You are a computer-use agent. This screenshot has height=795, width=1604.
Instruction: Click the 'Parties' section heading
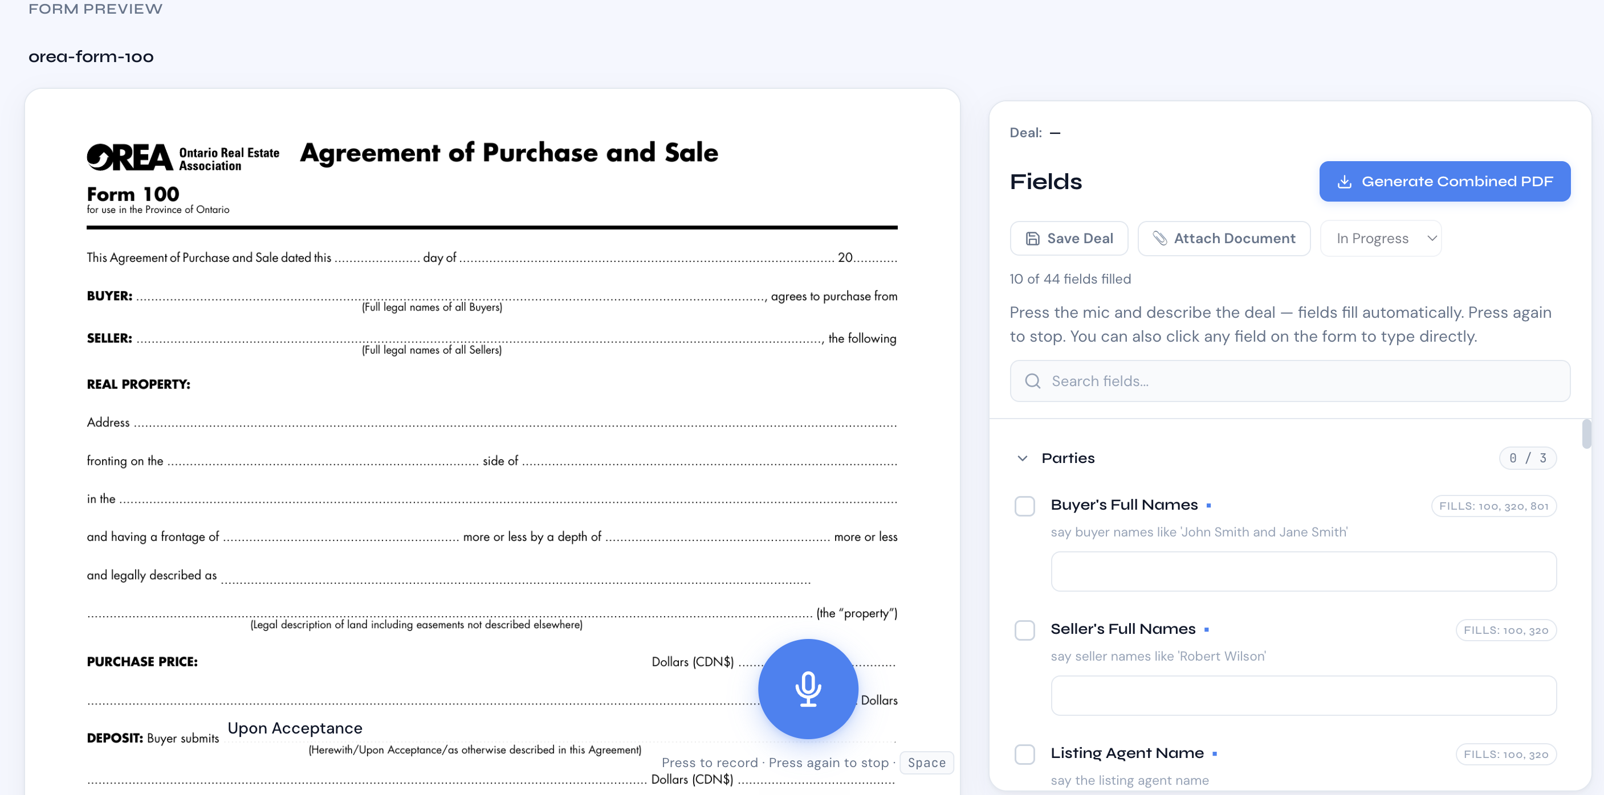[1067, 458]
